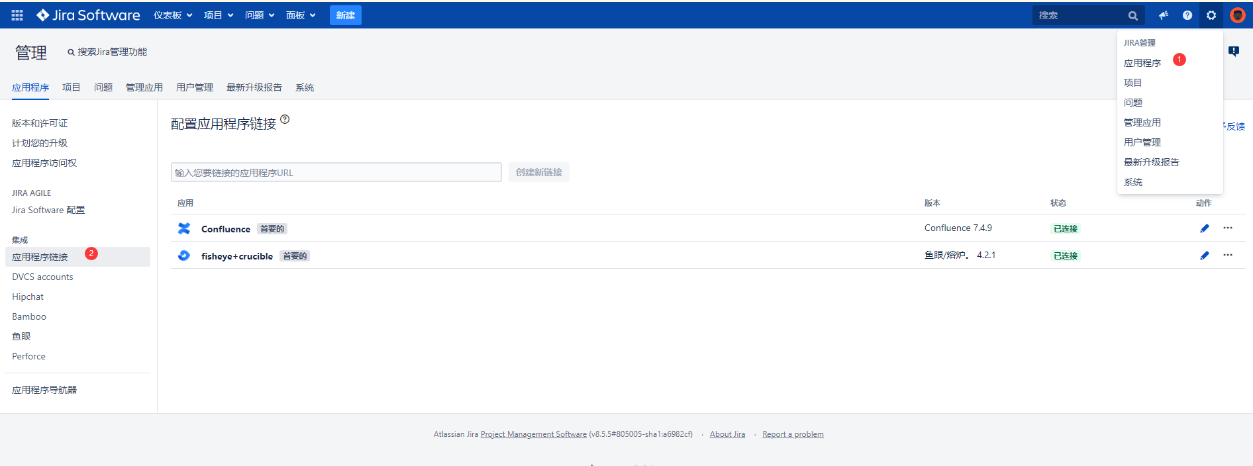
Task: Click the search magnifier icon in top bar
Action: (1133, 15)
